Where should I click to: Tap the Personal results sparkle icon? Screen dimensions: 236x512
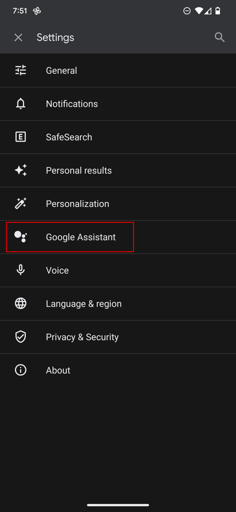point(20,170)
